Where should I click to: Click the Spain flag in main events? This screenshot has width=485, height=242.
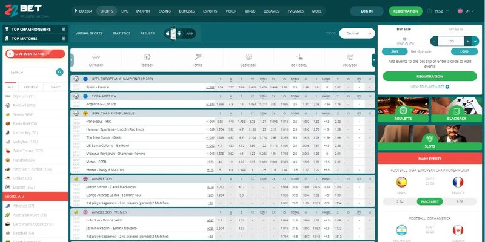[401, 182]
